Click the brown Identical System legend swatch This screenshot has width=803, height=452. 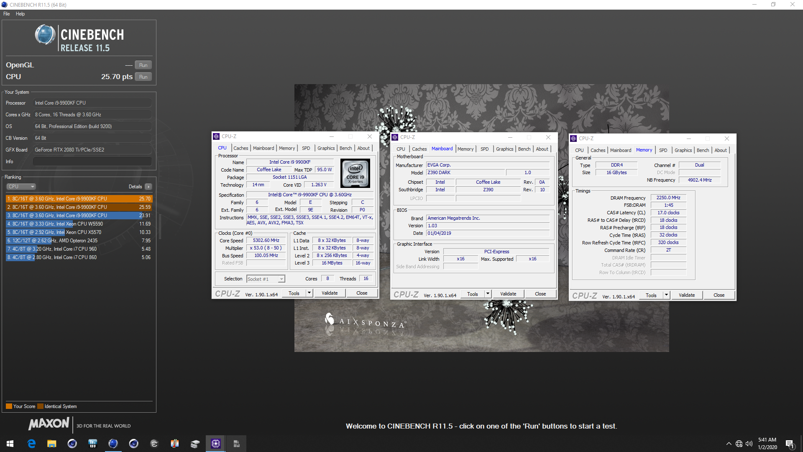point(40,406)
